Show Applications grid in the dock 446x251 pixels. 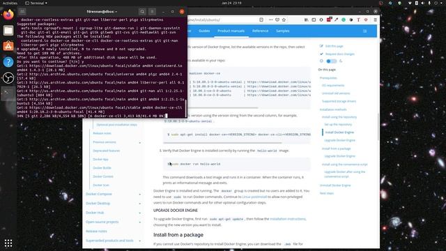[x=8, y=243]
